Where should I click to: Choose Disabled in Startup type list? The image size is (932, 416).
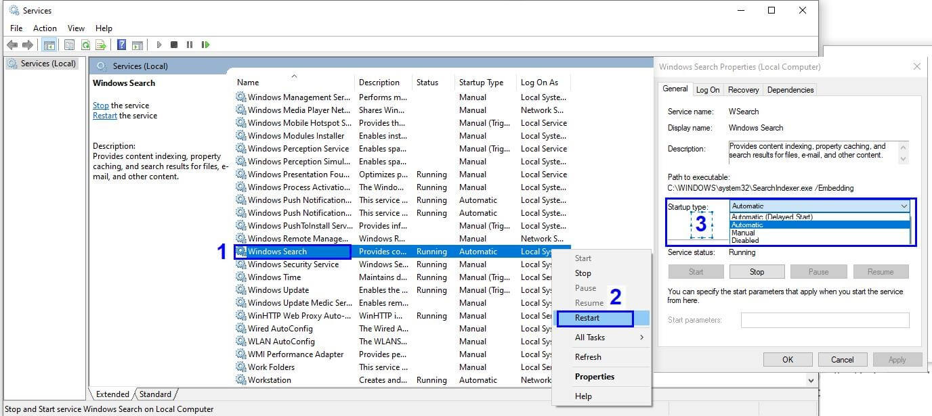tap(820, 240)
